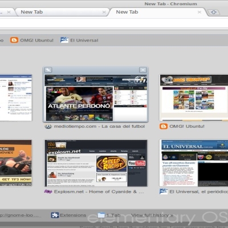This screenshot has height=228, width=228.
Task: Switch to the middle New Tab tab
Action: (62, 12)
